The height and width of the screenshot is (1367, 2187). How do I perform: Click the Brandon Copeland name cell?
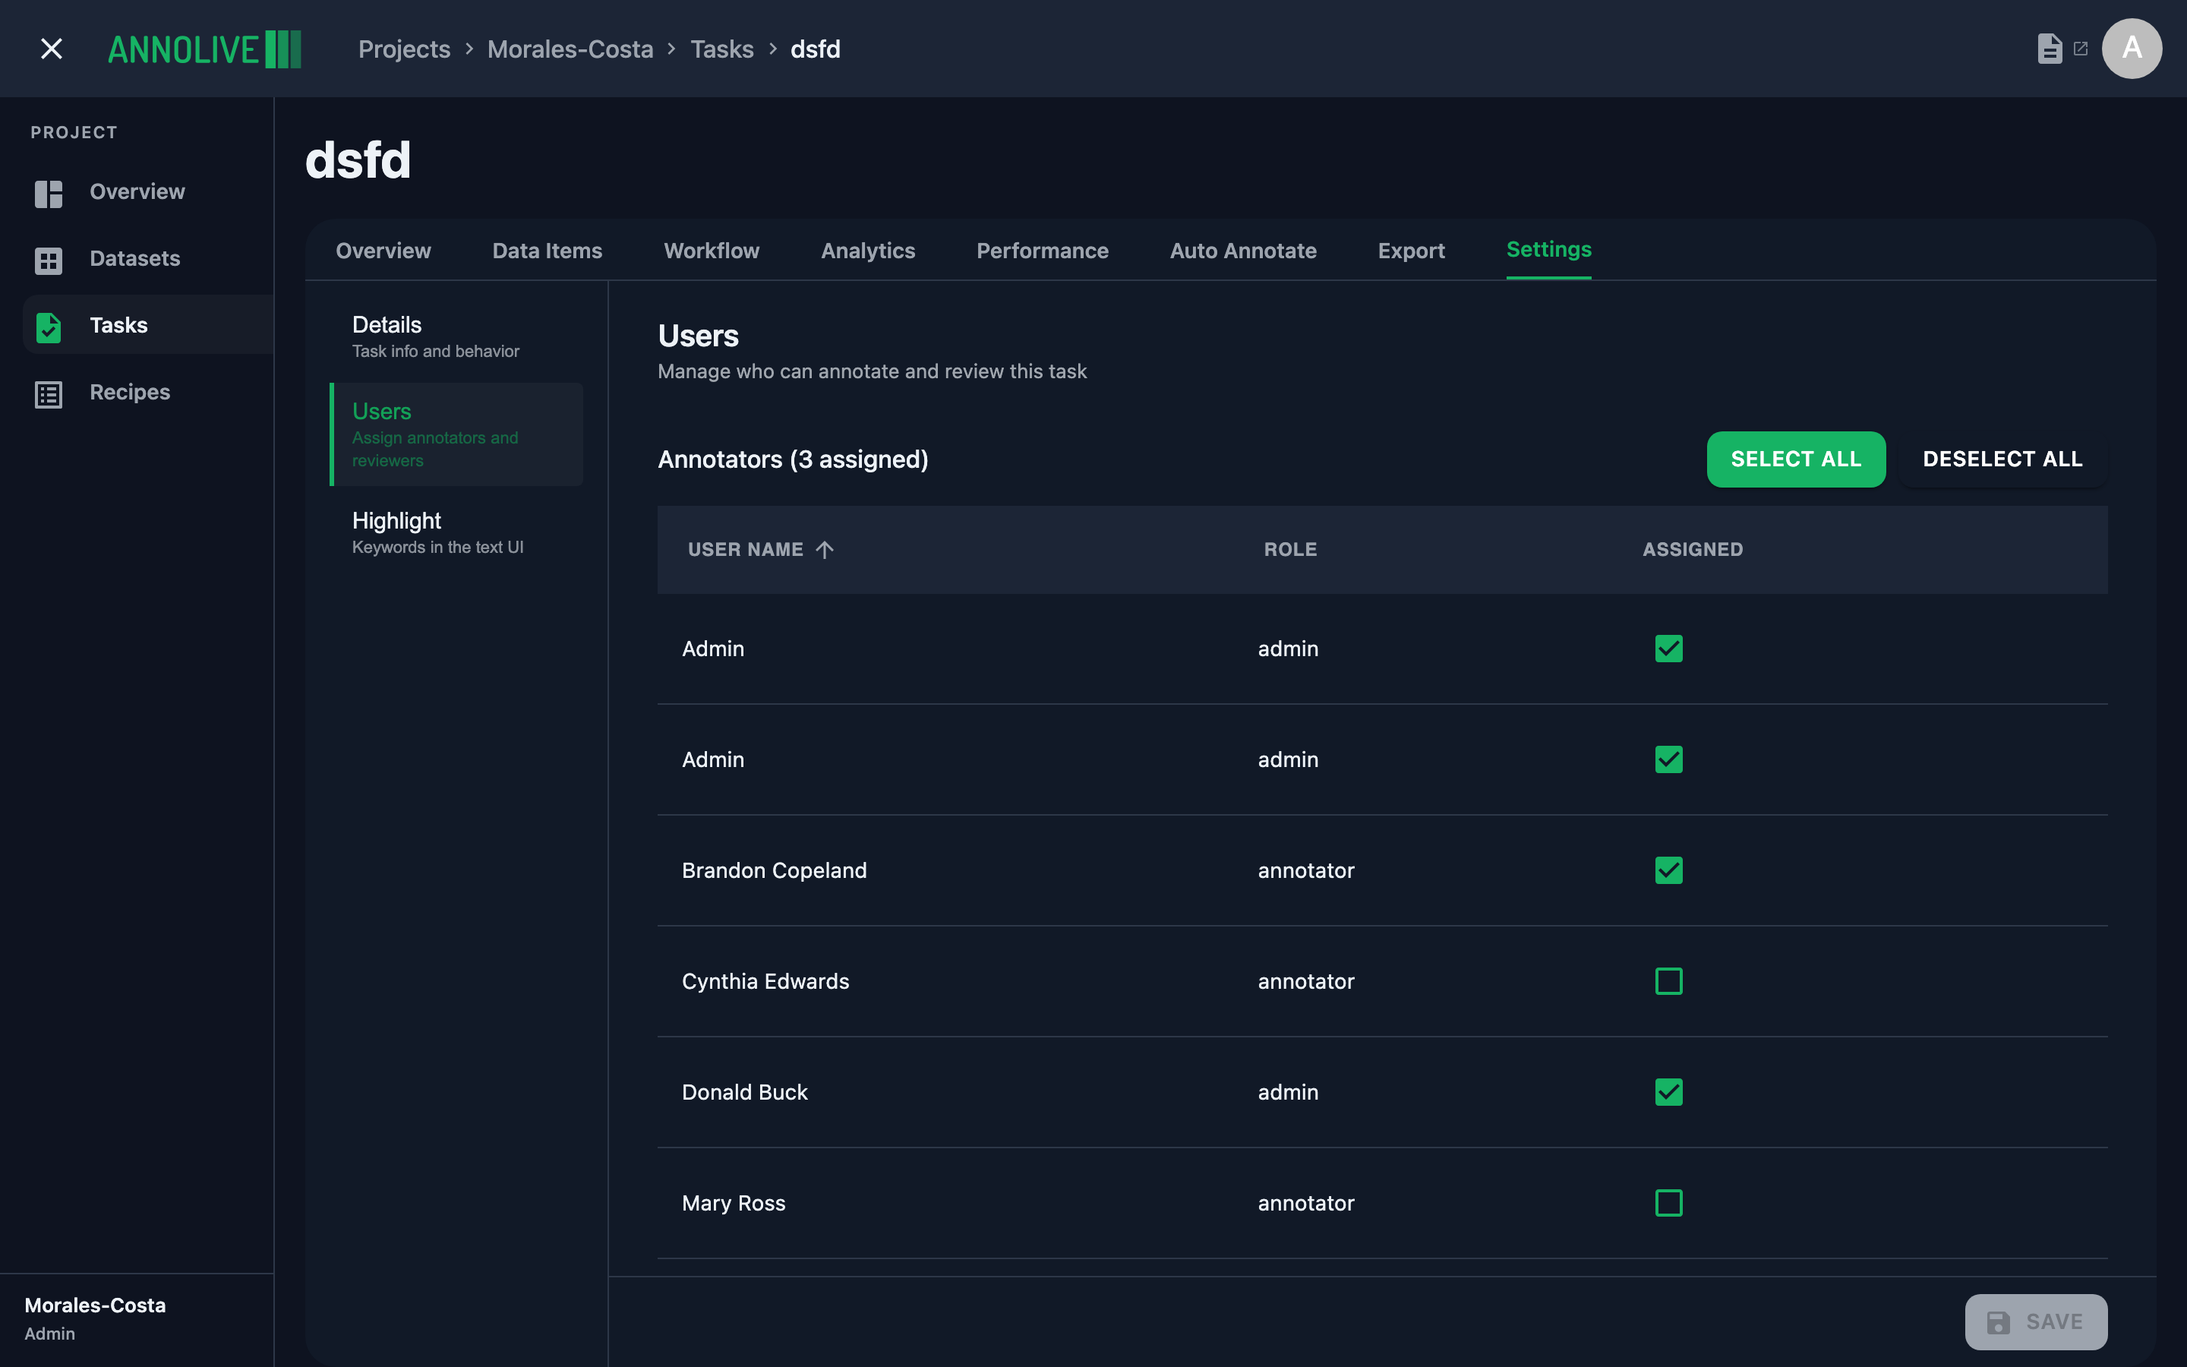click(x=775, y=870)
